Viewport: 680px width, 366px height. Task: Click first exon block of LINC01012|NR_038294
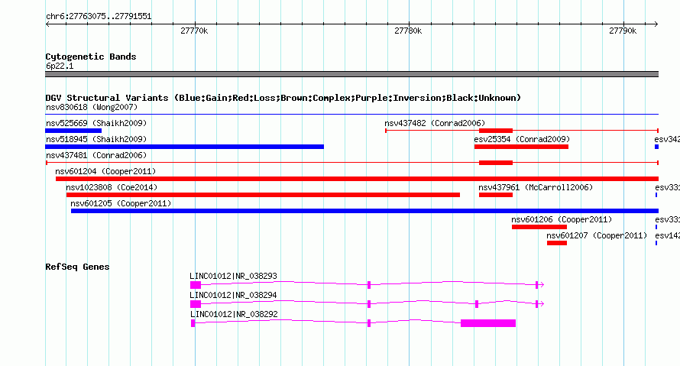196,304
